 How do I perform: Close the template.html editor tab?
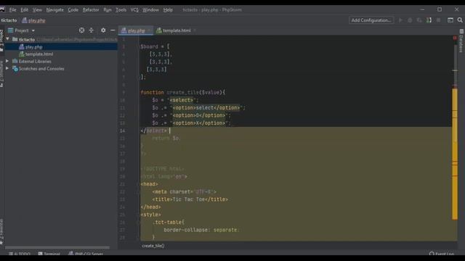[195, 30]
